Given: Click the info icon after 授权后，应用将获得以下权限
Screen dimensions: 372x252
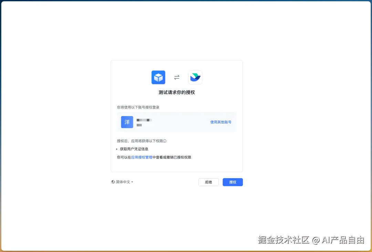Looking at the screenshot, I should pos(164,141).
